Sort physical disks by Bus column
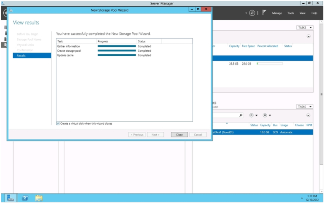The width and height of the screenshot is (325, 204). pyautogui.click(x=275, y=125)
